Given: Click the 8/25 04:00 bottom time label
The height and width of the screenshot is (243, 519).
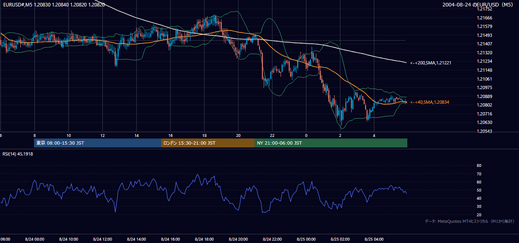Looking at the screenshot, I should click(374, 239).
